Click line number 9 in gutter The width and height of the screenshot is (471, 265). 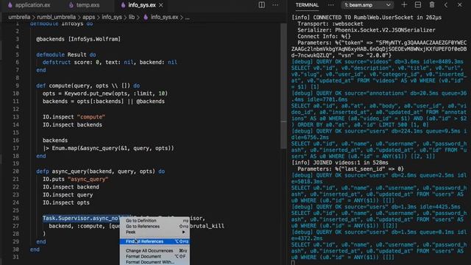17,85
